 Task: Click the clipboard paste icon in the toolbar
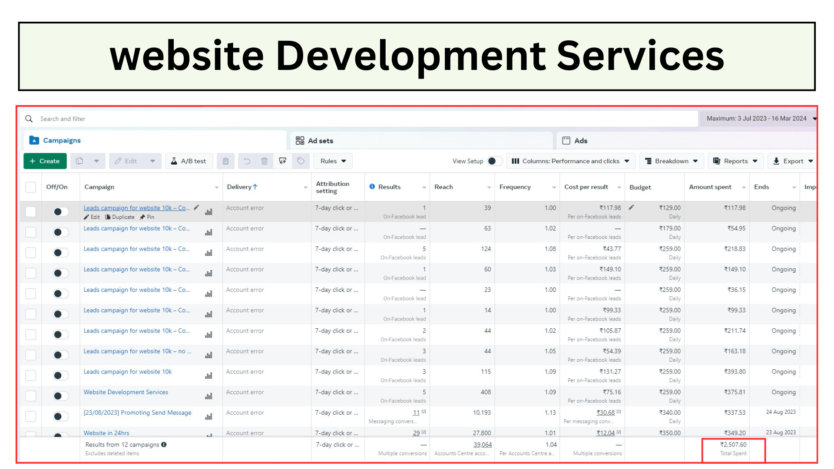pyautogui.click(x=225, y=161)
